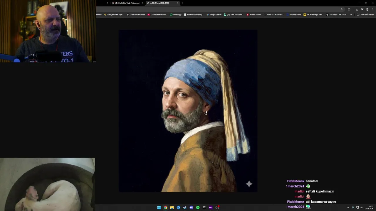Click chat username PixieMoonx beside 'sanatsal'
Image resolution: width=376 pixels, height=211 pixels.
coord(296,181)
